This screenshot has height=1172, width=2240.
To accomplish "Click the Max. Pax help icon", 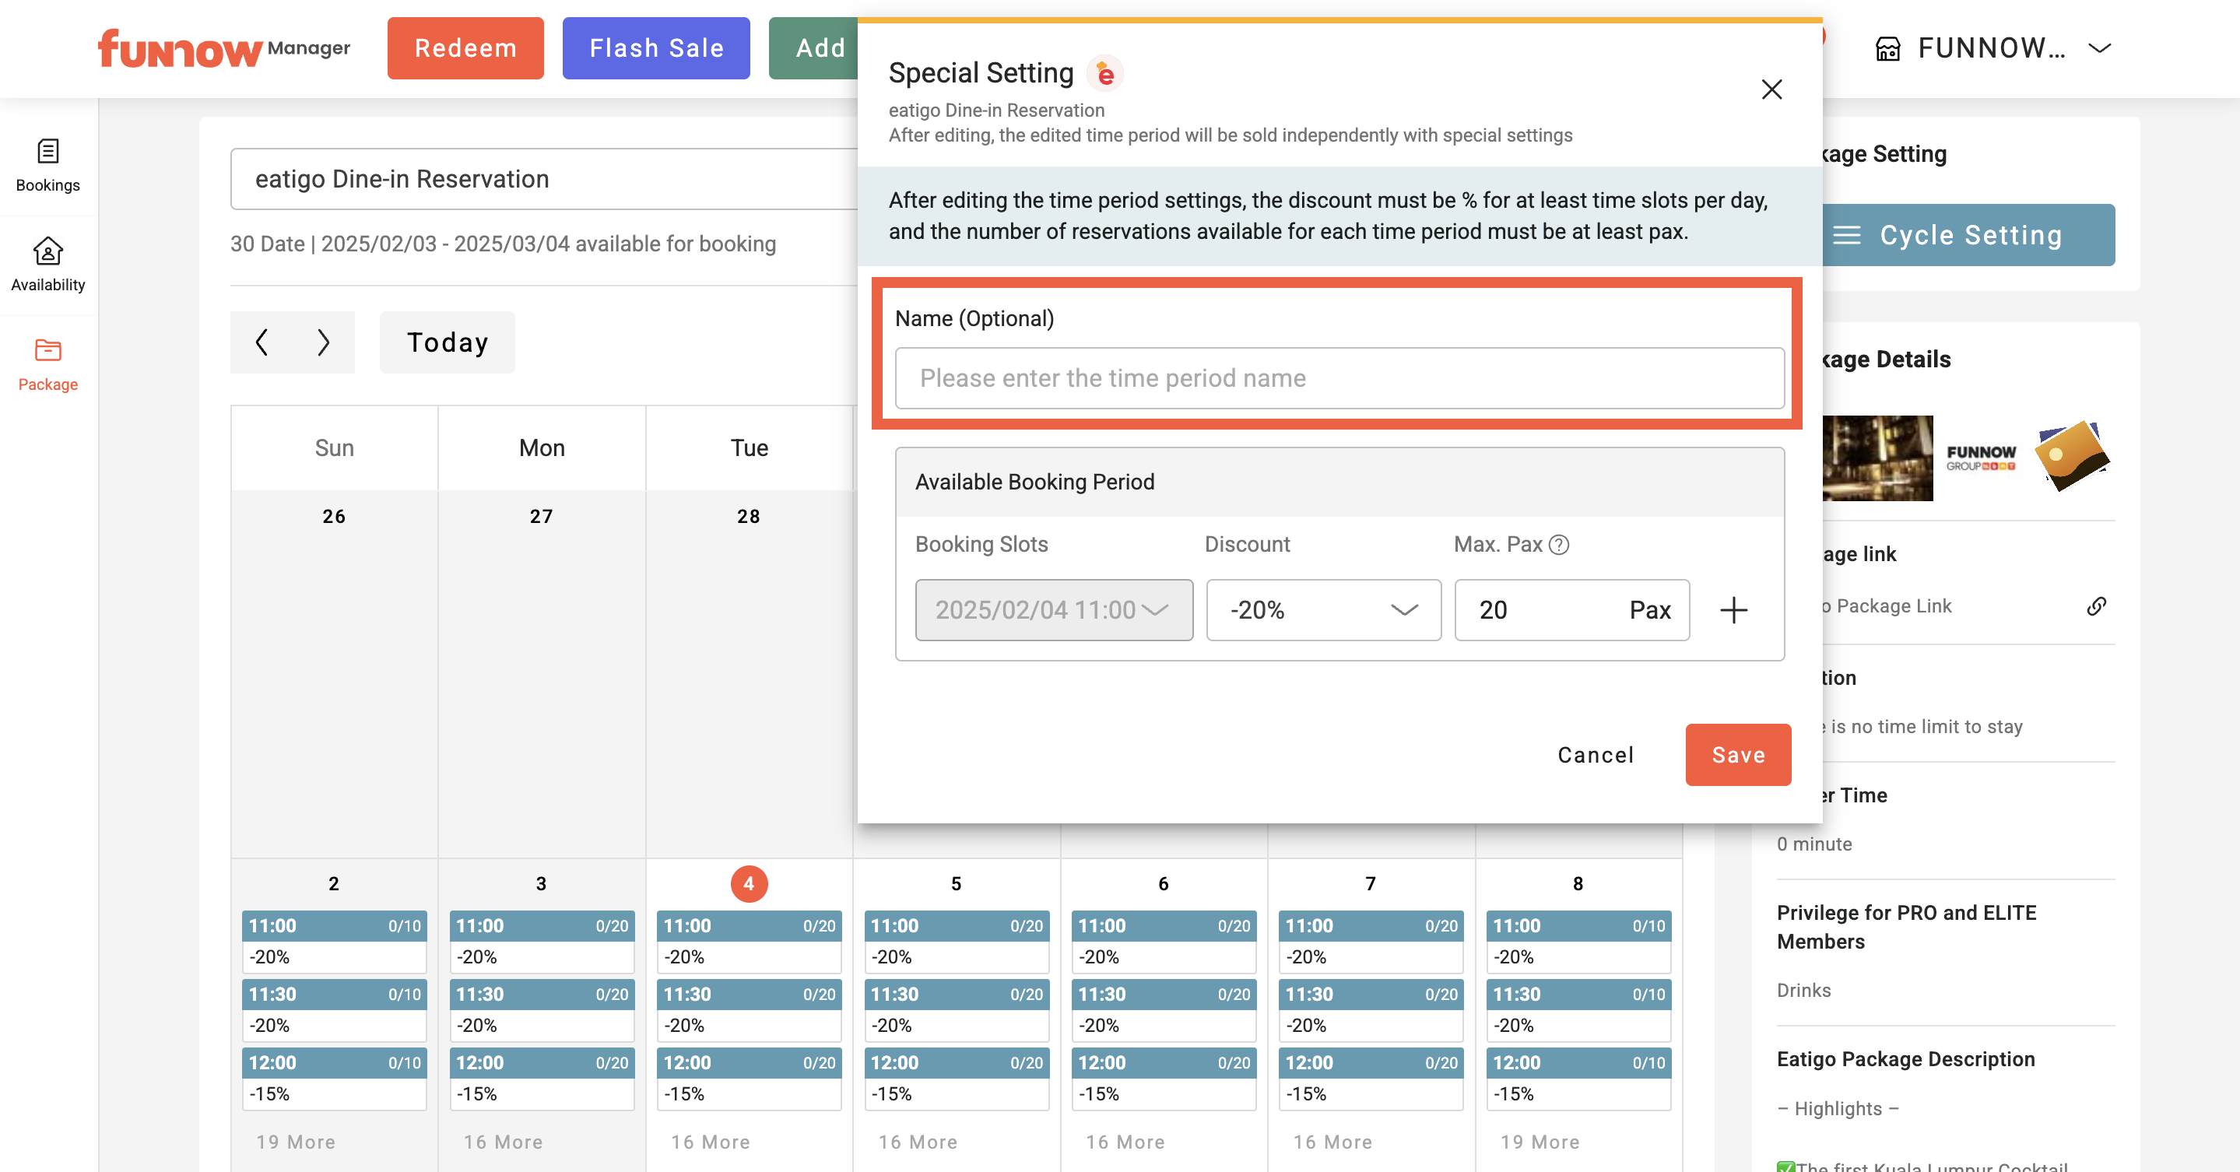I will tap(1559, 545).
